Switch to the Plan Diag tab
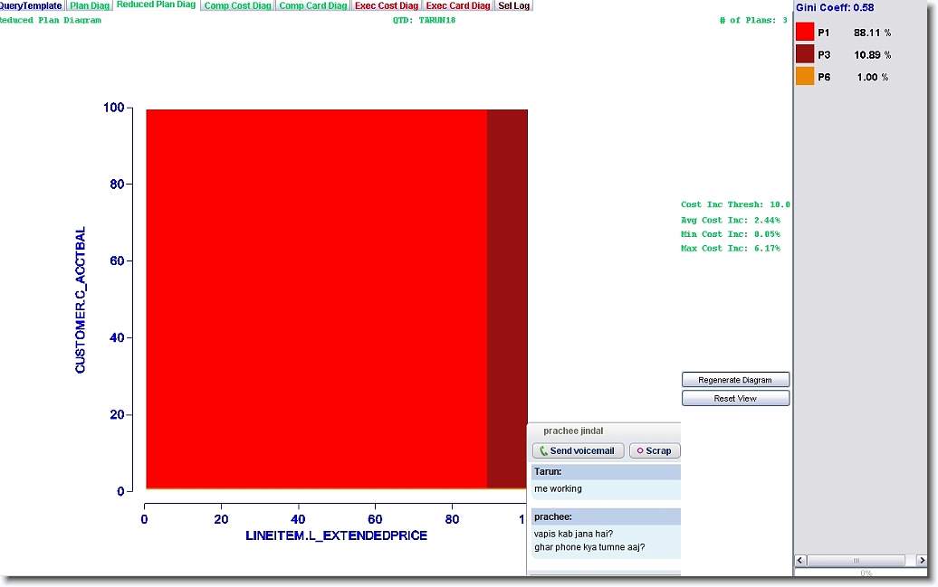Viewport: 938px width, 587px height. coord(90,5)
